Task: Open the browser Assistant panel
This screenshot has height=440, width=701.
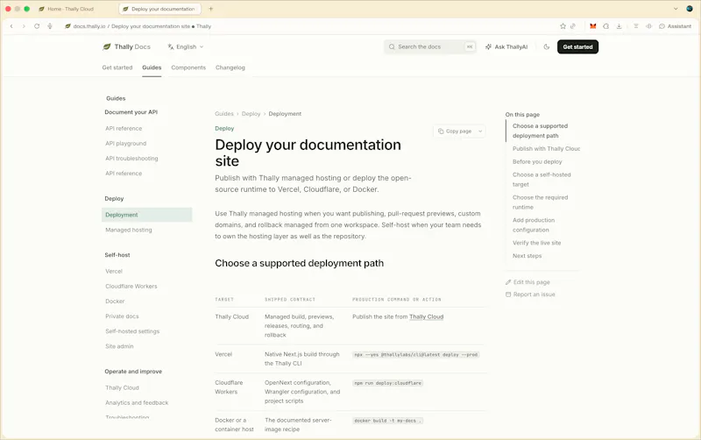Action: [x=675, y=26]
